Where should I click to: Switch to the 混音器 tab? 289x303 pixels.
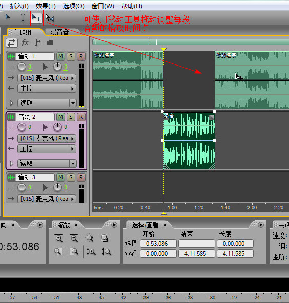point(59,32)
